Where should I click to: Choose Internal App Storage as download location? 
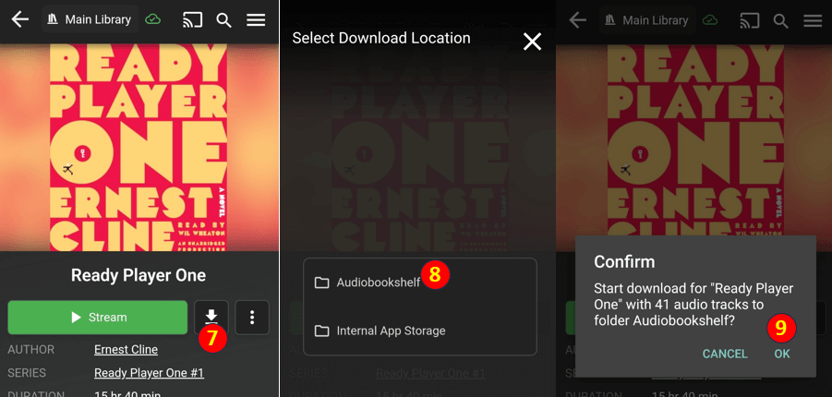point(420,331)
